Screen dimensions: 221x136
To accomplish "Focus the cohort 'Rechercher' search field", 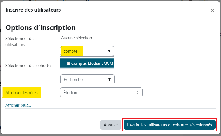I will [82, 80].
